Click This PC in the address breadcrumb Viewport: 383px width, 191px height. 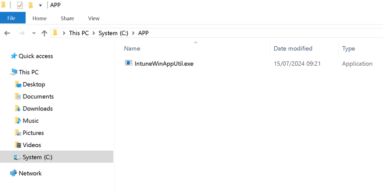click(79, 33)
